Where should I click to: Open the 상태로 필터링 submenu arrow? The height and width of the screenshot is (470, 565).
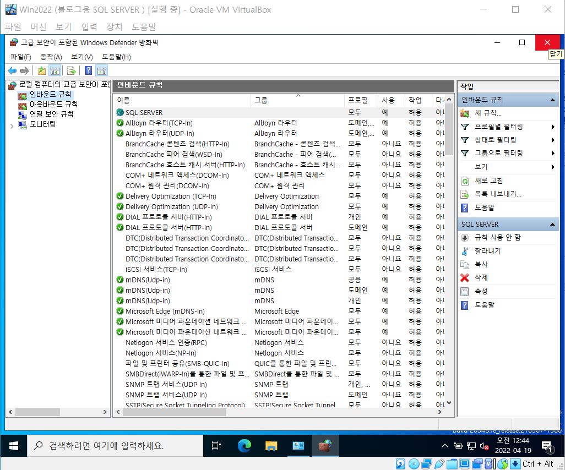(553, 140)
